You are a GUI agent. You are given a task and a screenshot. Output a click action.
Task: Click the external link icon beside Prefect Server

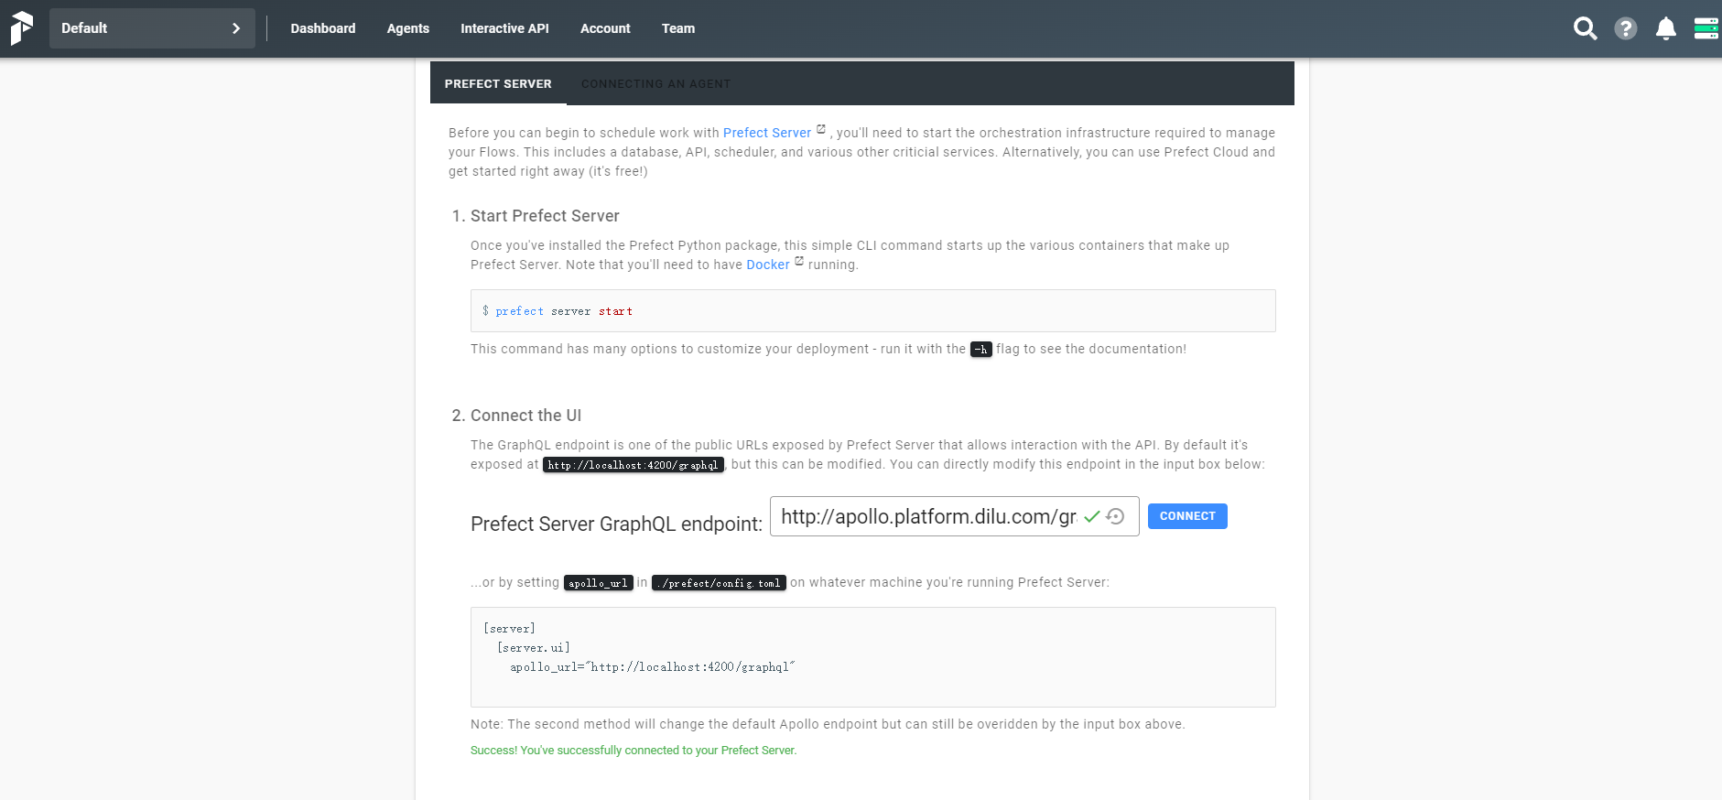point(821,129)
